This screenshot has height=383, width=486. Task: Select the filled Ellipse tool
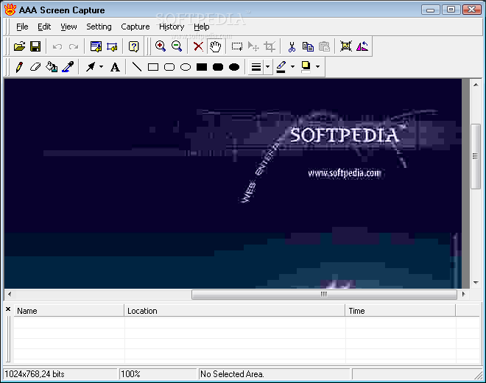pyautogui.click(x=234, y=67)
